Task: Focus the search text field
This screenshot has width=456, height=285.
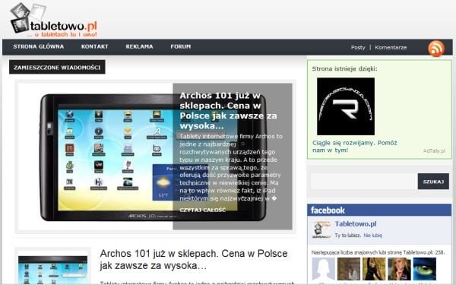Action: point(363,182)
